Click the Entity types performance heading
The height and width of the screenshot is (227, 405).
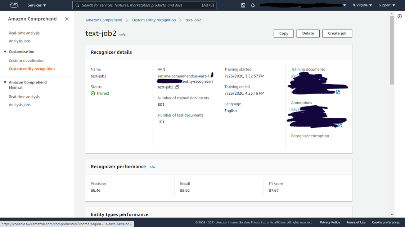(119, 215)
